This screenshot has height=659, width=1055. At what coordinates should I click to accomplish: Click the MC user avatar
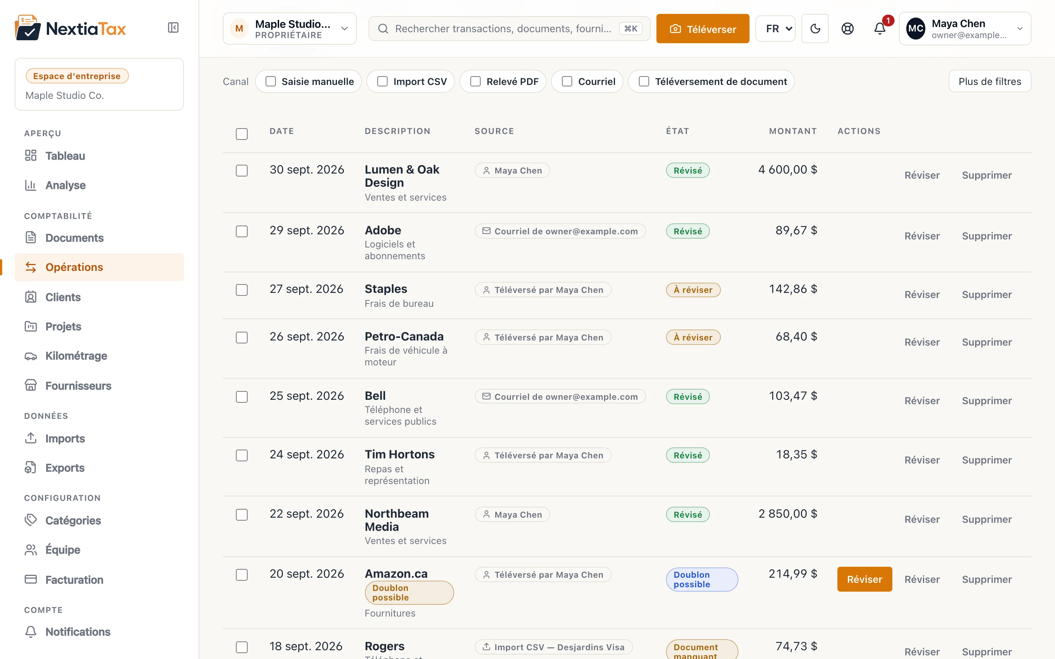915,29
